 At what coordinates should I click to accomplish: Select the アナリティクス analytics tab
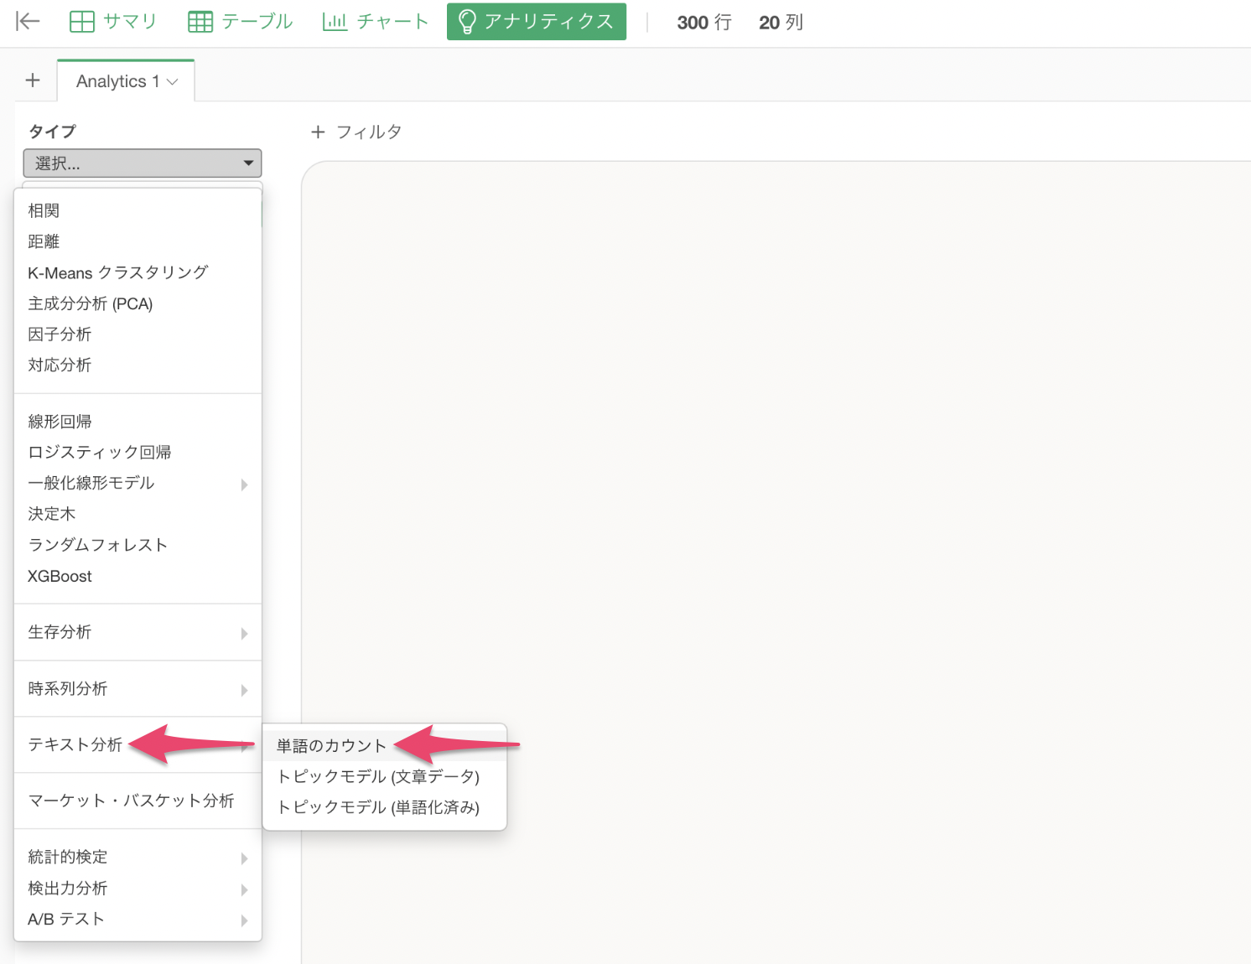(x=537, y=22)
